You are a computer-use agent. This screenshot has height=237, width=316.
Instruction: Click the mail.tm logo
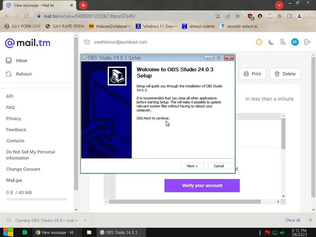27,43
